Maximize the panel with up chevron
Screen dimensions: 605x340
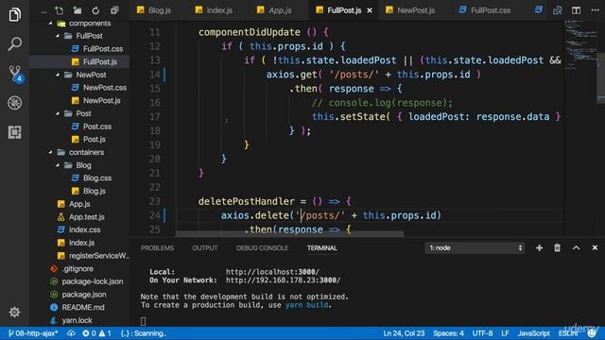(576, 247)
